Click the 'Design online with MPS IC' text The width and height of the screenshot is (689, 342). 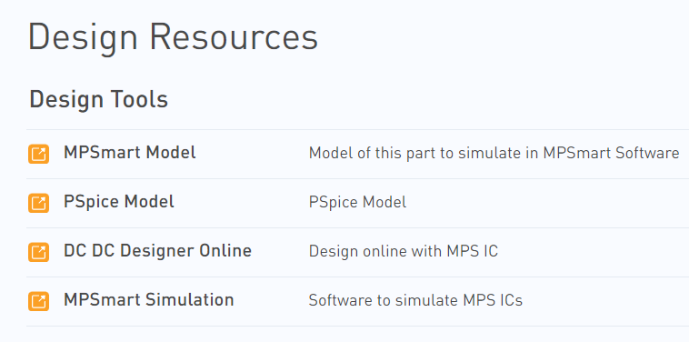pos(404,251)
